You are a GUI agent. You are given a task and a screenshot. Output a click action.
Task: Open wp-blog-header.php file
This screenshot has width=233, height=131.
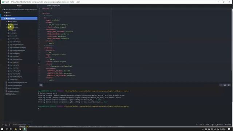tap(17, 45)
